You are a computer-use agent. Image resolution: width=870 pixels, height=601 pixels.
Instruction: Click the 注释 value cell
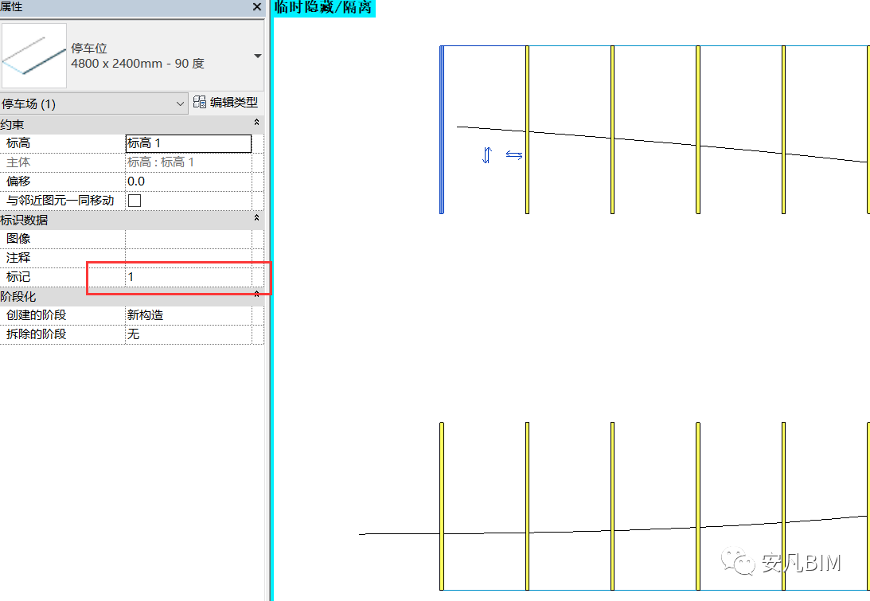point(189,257)
